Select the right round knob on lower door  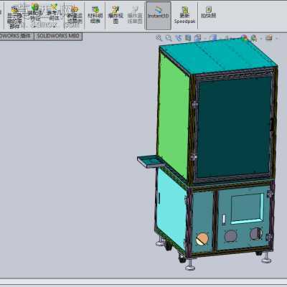click(x=256, y=234)
